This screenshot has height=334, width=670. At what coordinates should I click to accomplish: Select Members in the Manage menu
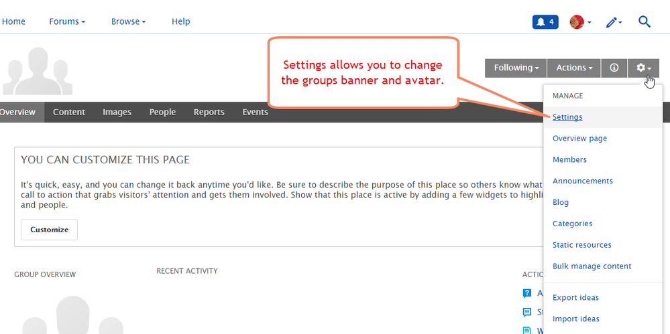(569, 160)
